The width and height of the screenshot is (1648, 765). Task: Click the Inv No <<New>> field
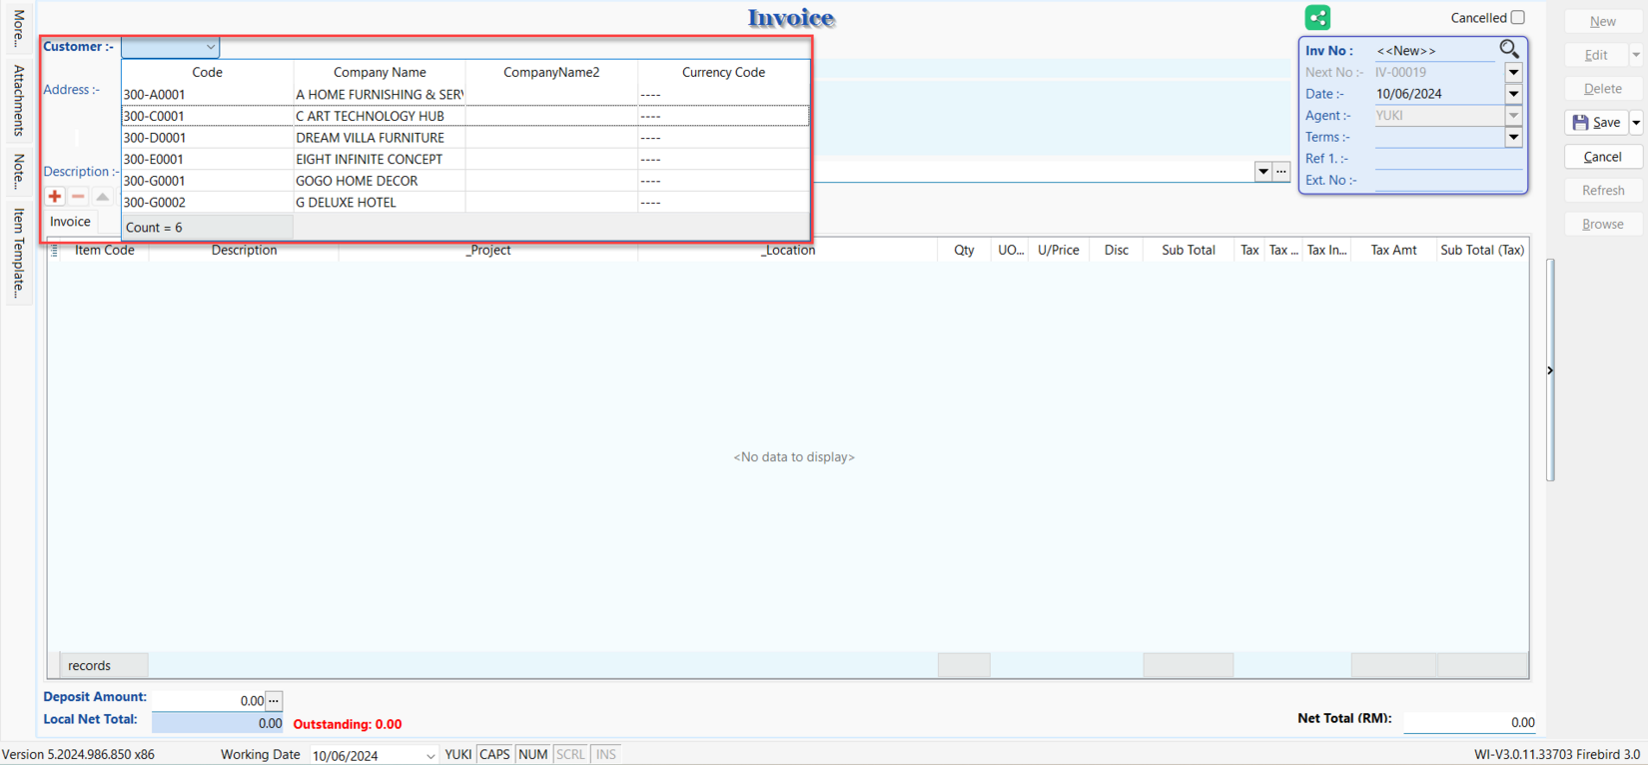(x=1434, y=51)
